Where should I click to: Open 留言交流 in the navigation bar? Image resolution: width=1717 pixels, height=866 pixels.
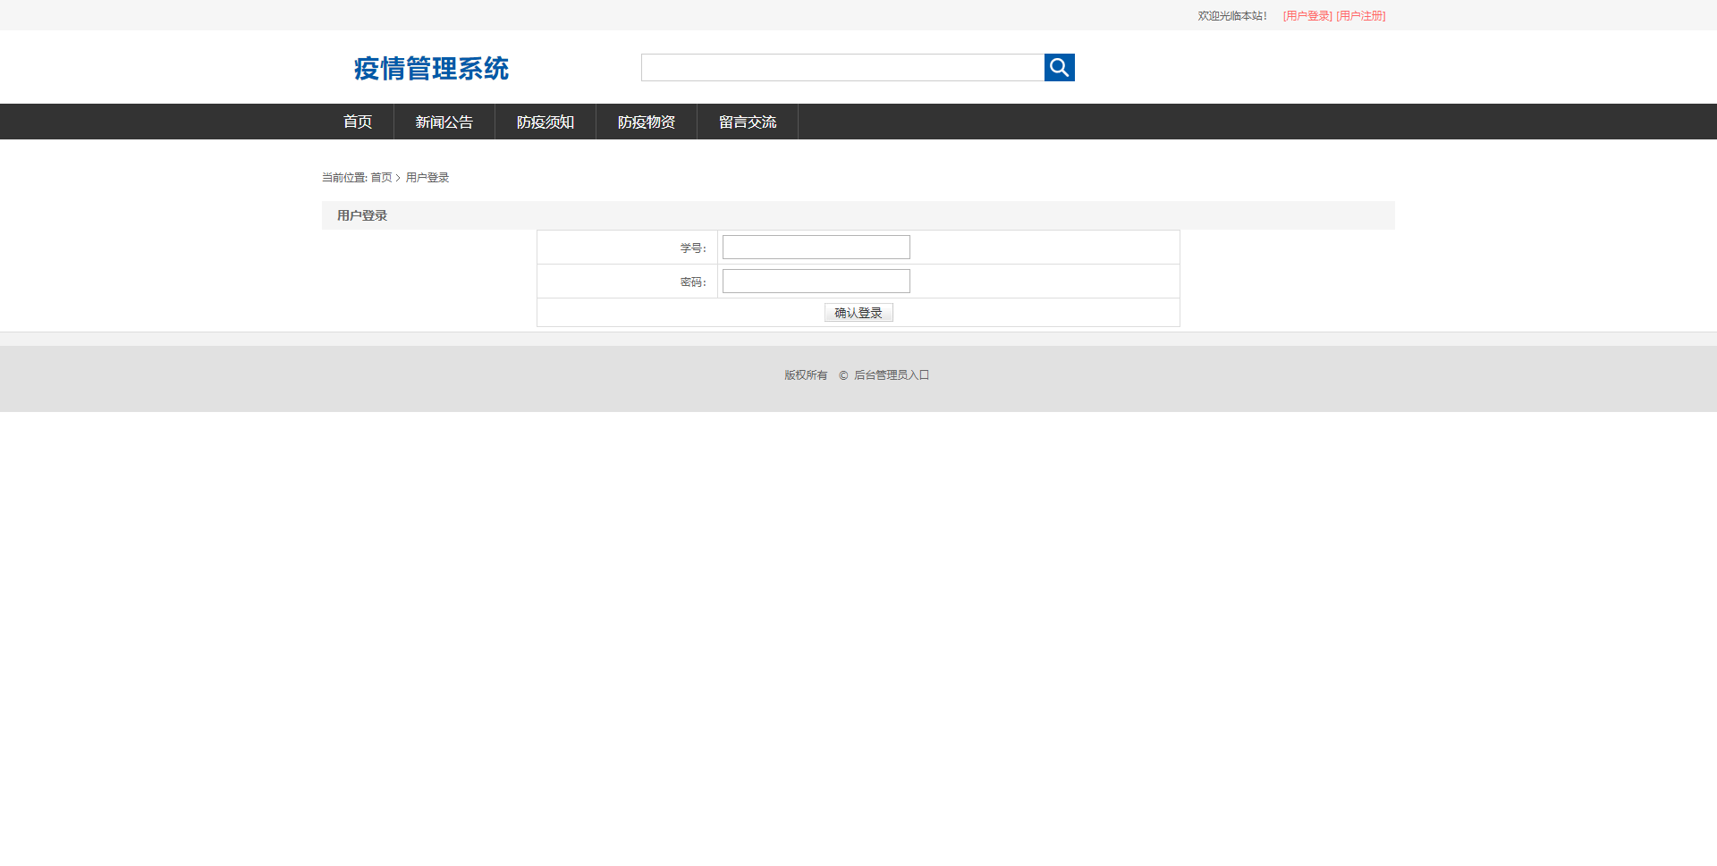click(748, 122)
